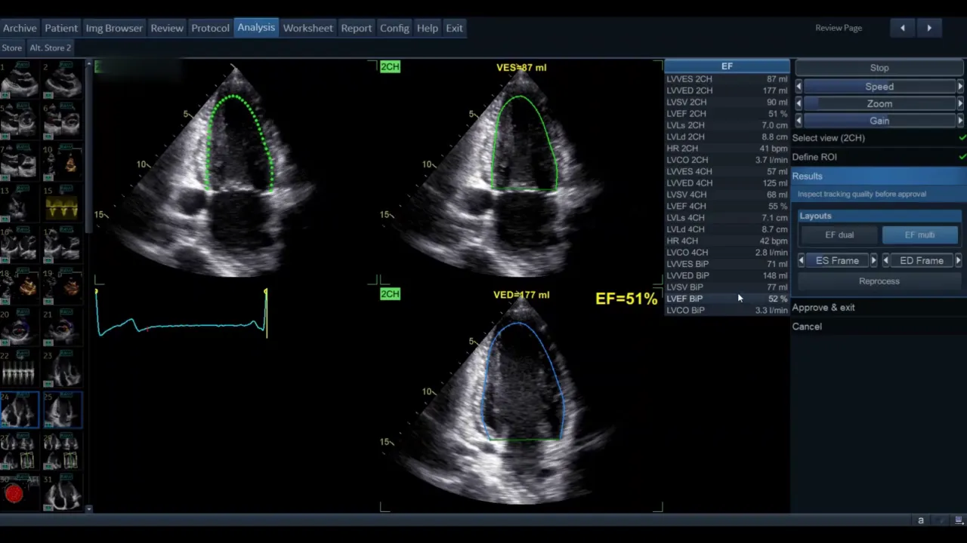Viewport: 967px width, 543px height.
Task: Increase Zoom with right arrow
Action: pos(960,103)
